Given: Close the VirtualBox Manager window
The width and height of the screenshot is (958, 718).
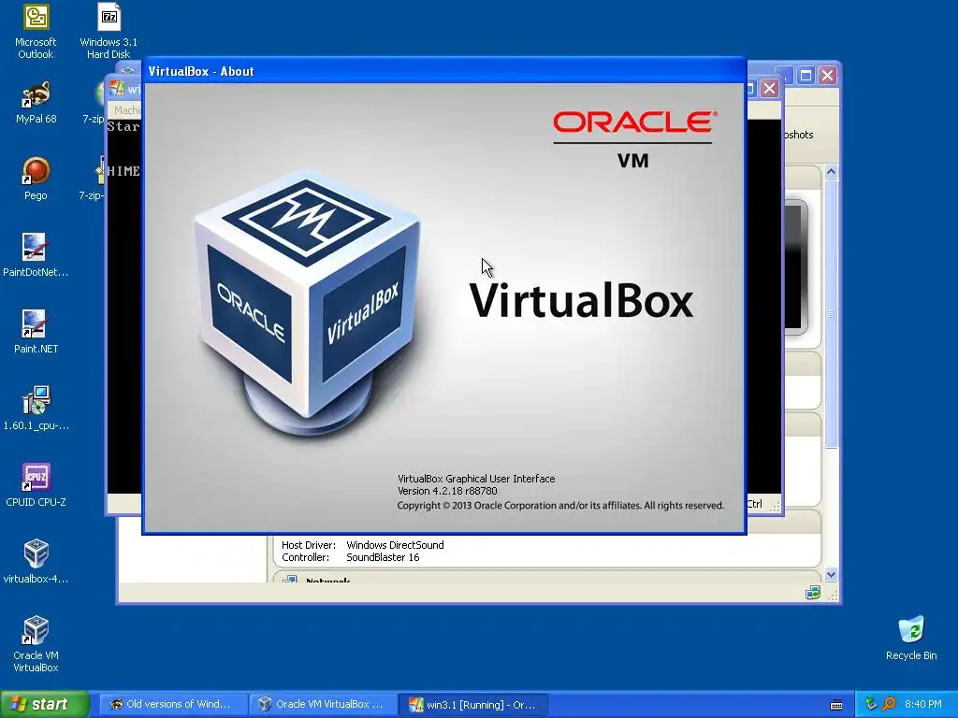Looking at the screenshot, I should tap(827, 75).
